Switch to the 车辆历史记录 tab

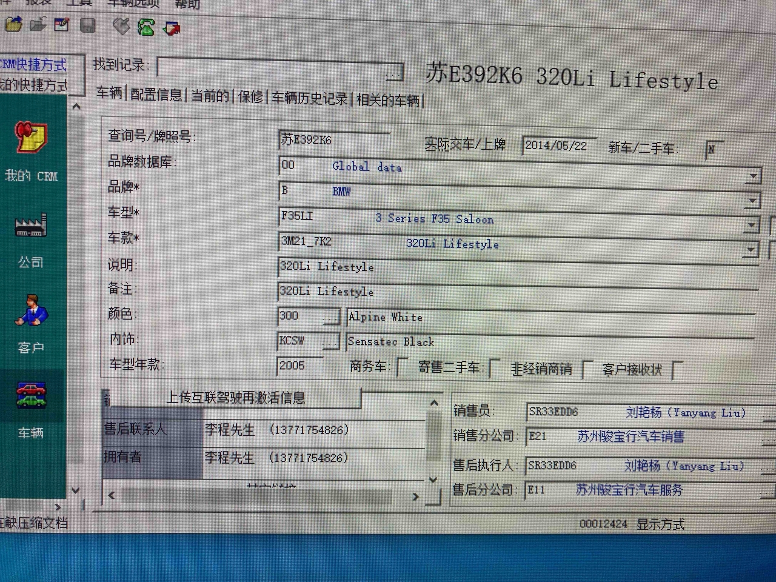pyautogui.click(x=310, y=98)
